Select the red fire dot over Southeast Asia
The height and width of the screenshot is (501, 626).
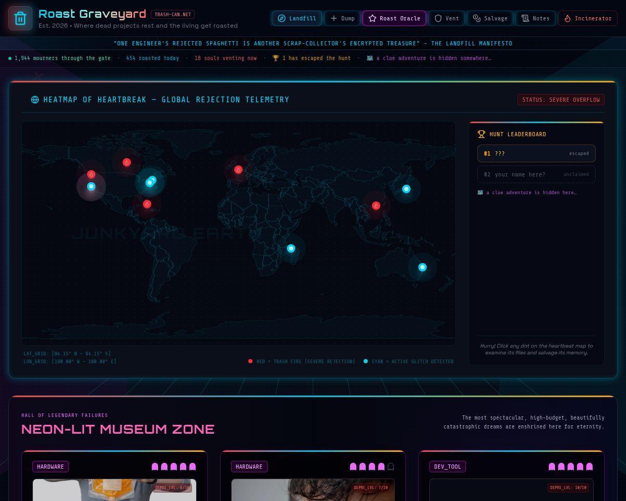[376, 206]
